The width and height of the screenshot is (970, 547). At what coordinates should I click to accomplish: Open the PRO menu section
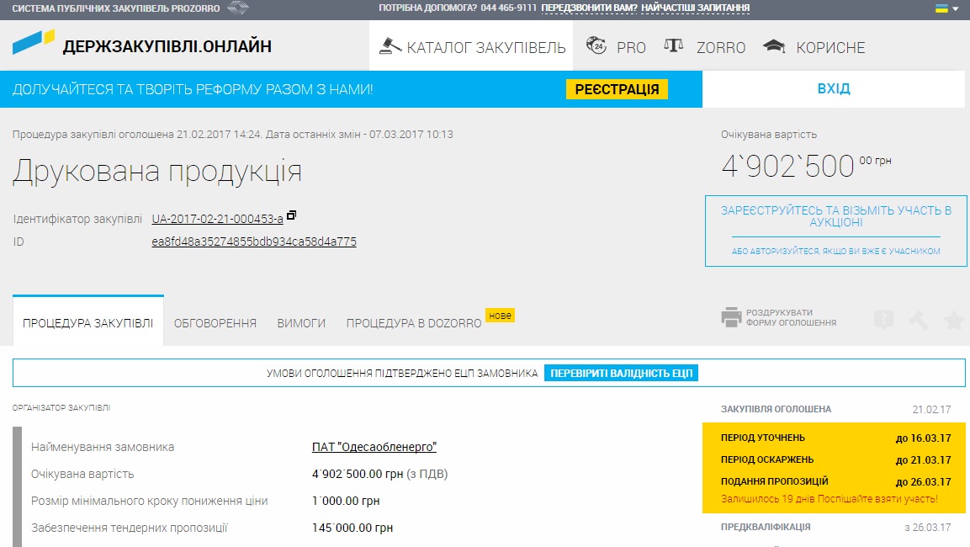616,47
